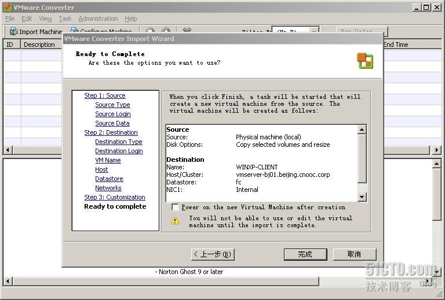Click the ID column header
Image resolution: width=445 pixels, height=300 pixels.
click(x=12, y=45)
